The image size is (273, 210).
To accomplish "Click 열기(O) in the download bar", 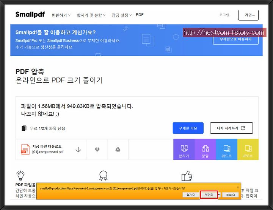I will tap(191, 195).
